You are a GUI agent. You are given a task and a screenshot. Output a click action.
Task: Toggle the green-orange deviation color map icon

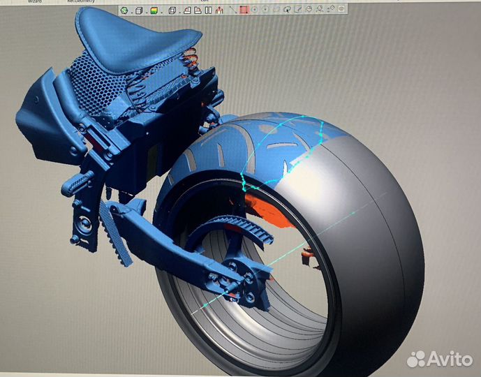(x=154, y=10)
